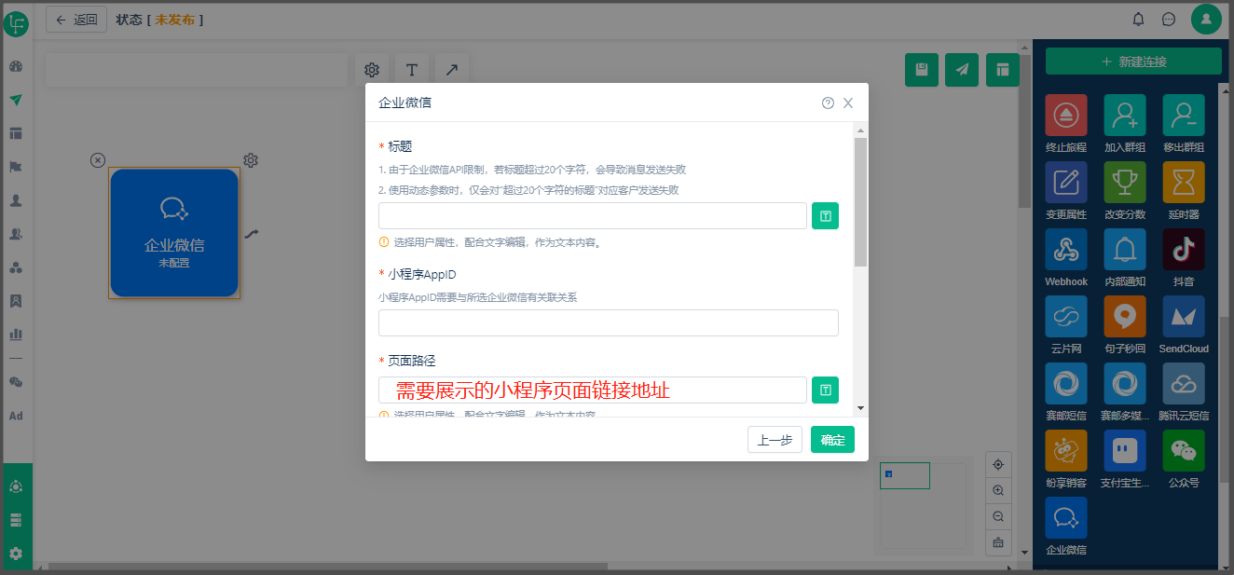Click the 返回 back button
Viewport: 1234px width, 575px height.
coord(76,20)
